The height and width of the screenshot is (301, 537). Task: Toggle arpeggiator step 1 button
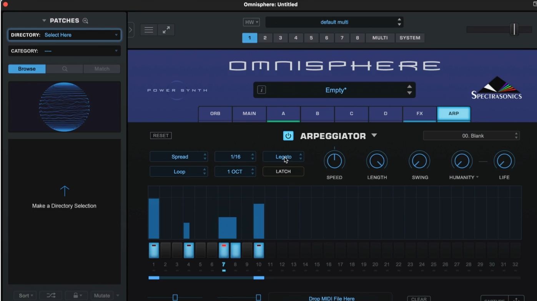pos(154,250)
